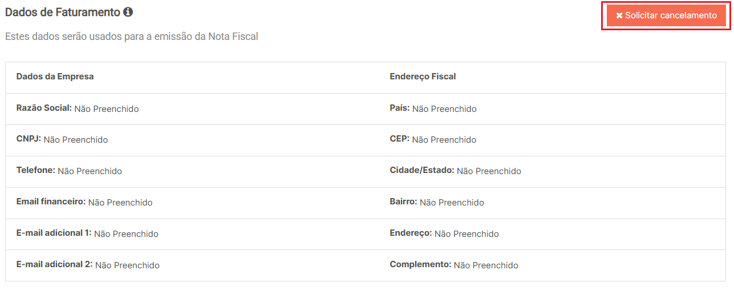Click the CNPJ field label
734x290 pixels.
(x=29, y=139)
